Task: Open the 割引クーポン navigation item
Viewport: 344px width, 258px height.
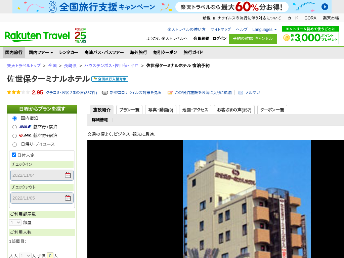Action: click(x=165, y=52)
